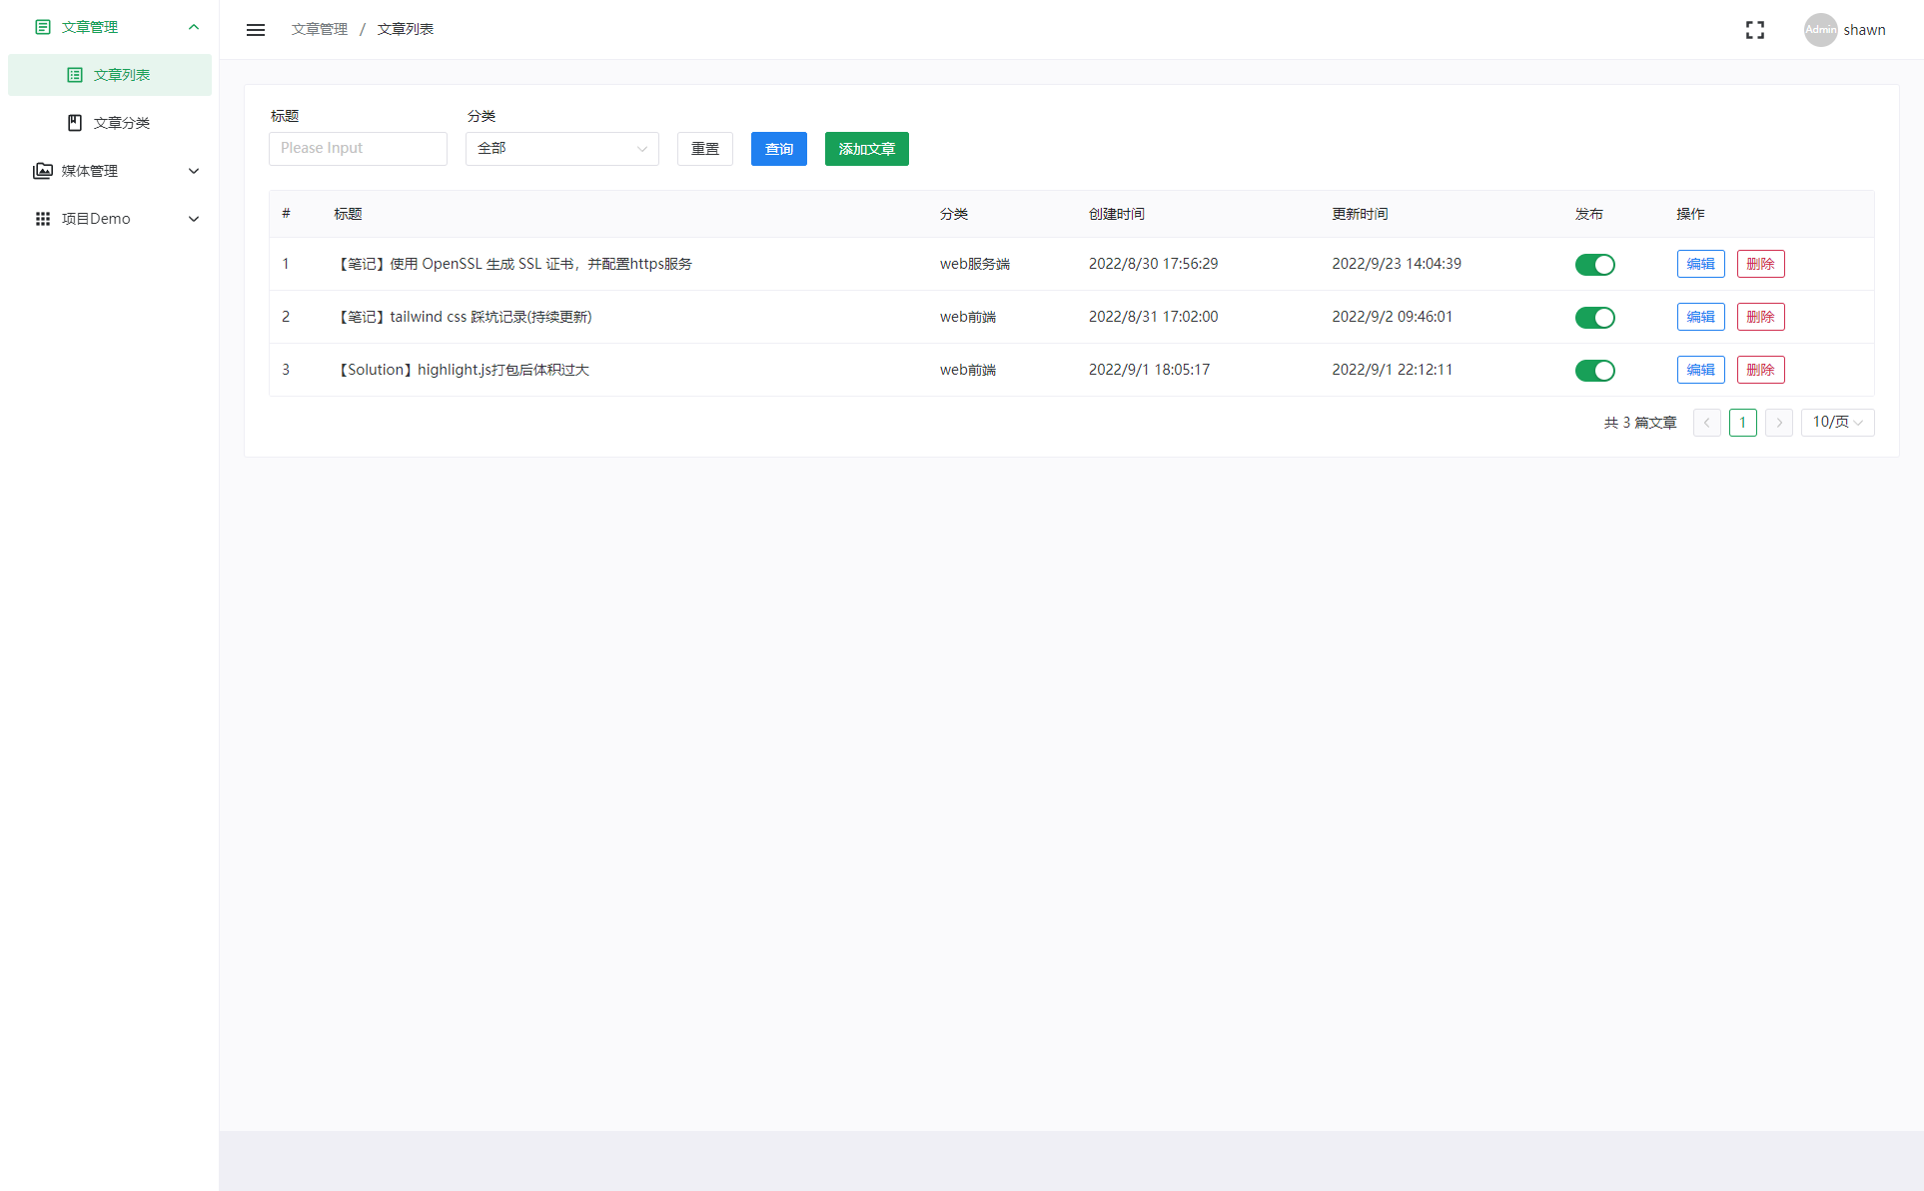This screenshot has height=1191, width=1924.
Task: Delete the tailwind css article row
Action: 1760,317
